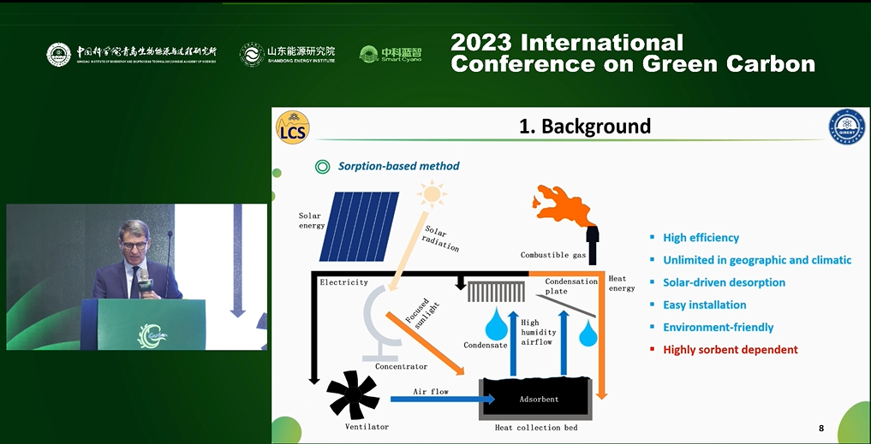Click the orange Focused sunlight arrow
871x444 pixels.
[x=425, y=344]
